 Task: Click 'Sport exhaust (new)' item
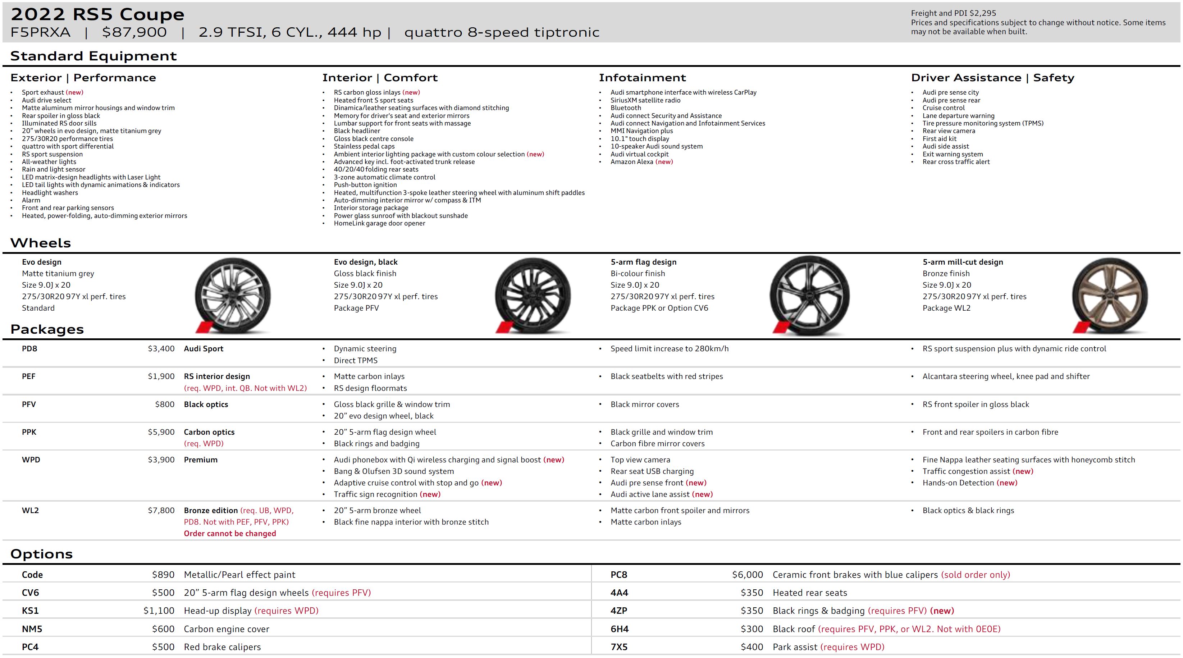52,92
